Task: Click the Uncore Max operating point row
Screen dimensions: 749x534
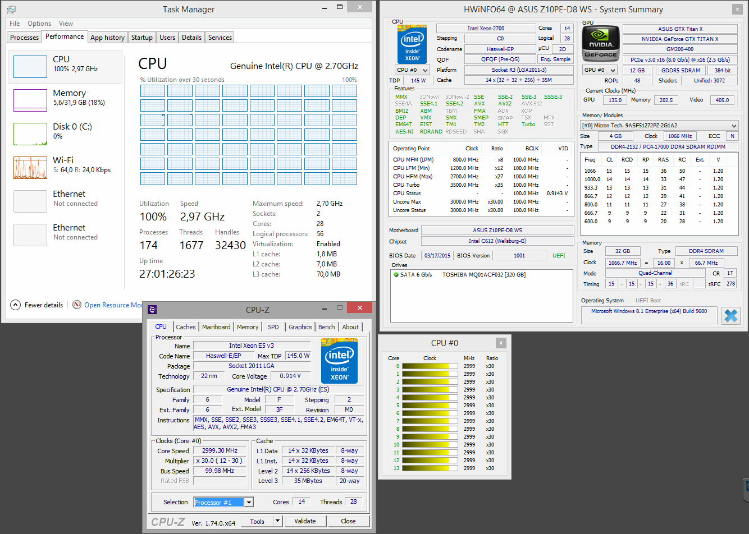Action: pos(481,202)
